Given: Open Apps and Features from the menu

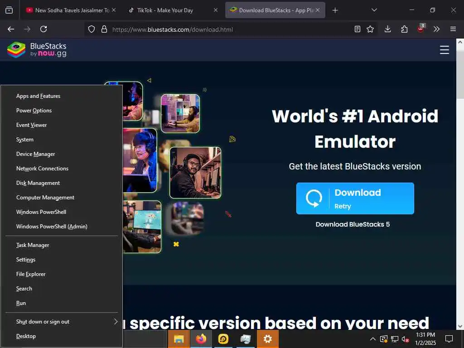Looking at the screenshot, I should pos(62,96).
